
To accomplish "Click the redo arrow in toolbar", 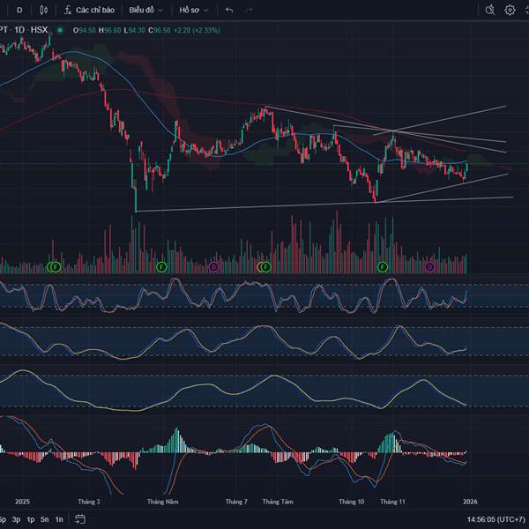I will point(249,10).
